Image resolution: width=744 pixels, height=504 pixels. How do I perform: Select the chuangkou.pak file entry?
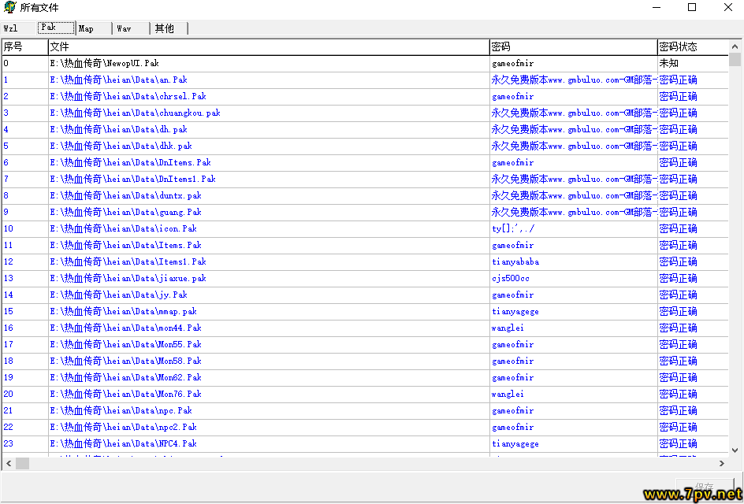pyautogui.click(x=135, y=113)
